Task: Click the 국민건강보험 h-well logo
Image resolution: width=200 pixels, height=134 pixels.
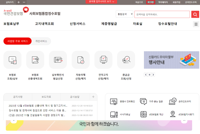Action: (16, 11)
